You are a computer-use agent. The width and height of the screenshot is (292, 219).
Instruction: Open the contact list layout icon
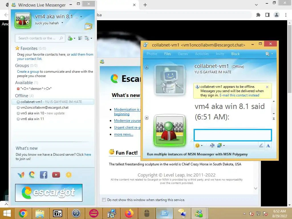80,38
